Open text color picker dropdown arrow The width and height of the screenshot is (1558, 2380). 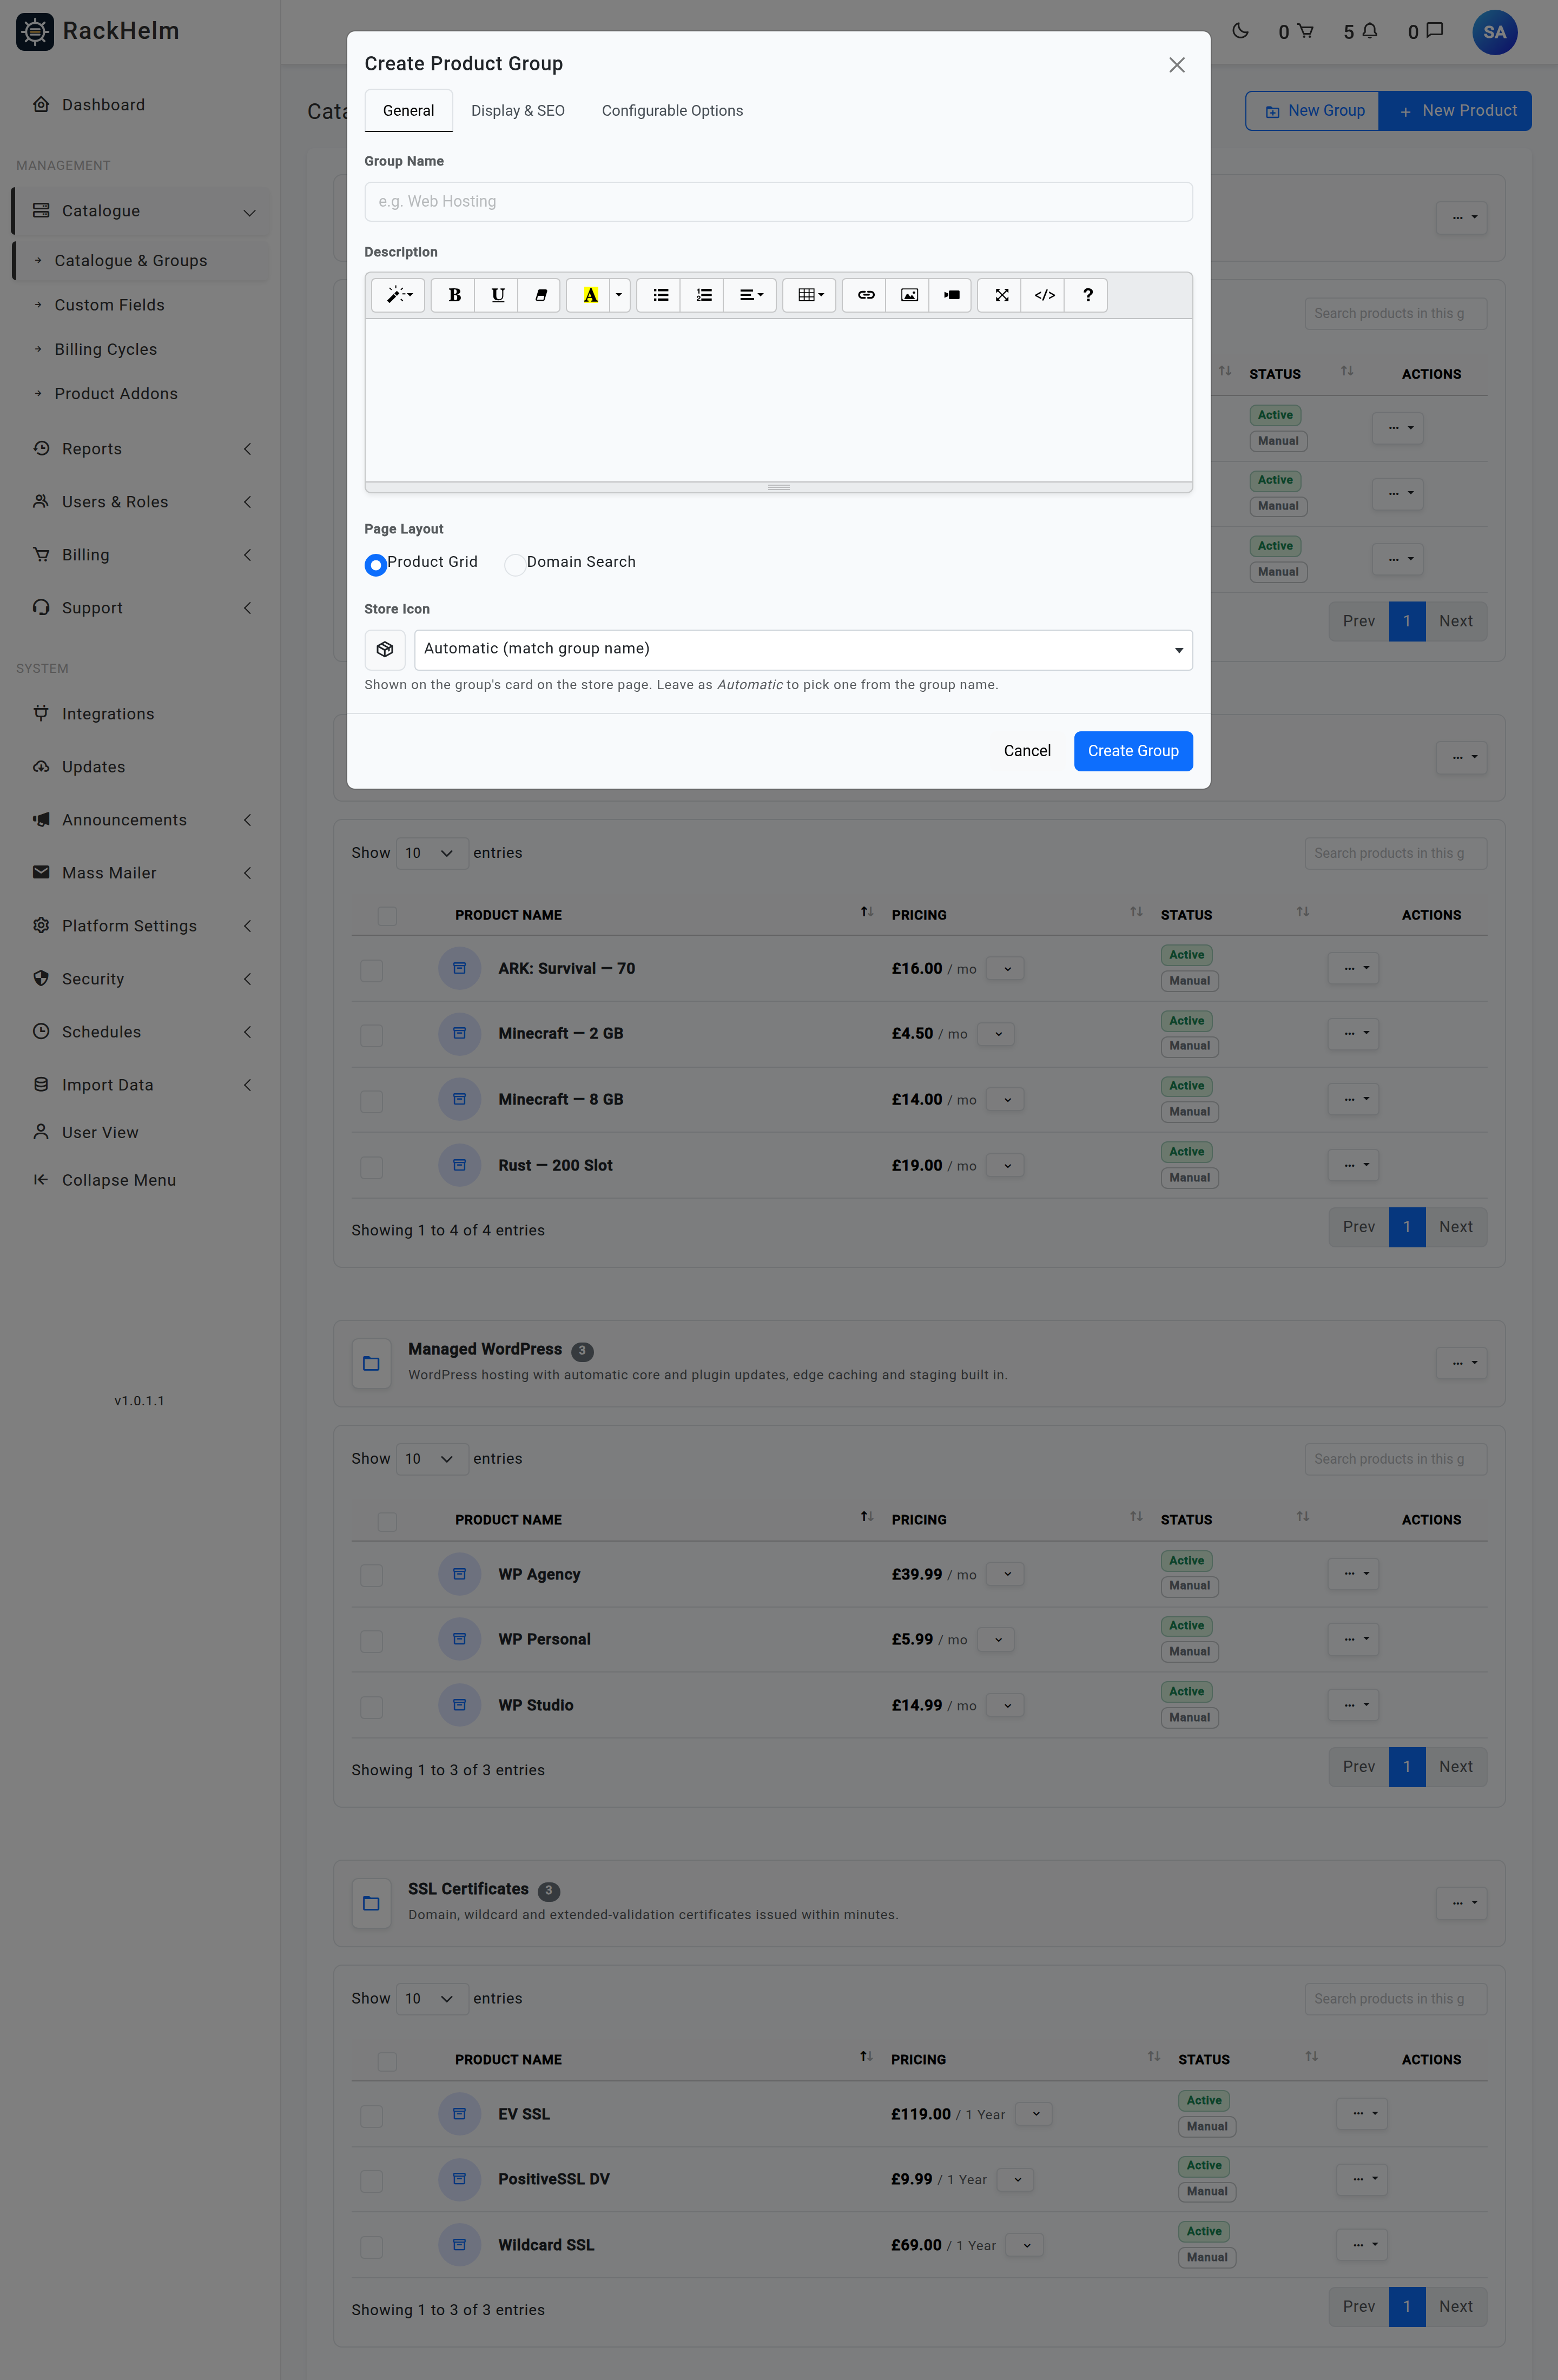(619, 295)
